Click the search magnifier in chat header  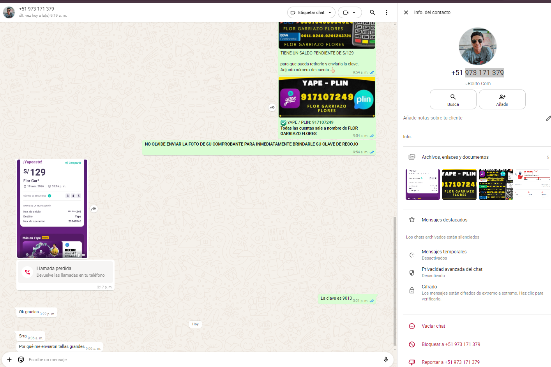[372, 12]
